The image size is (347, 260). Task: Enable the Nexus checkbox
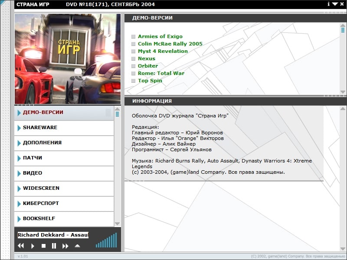133,58
